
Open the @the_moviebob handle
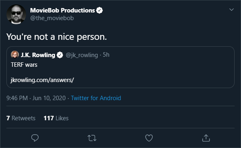point(52,18)
